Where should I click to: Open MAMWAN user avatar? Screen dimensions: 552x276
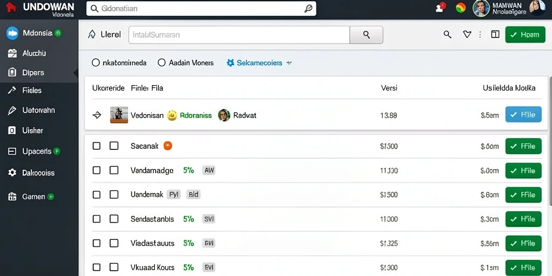tap(481, 8)
